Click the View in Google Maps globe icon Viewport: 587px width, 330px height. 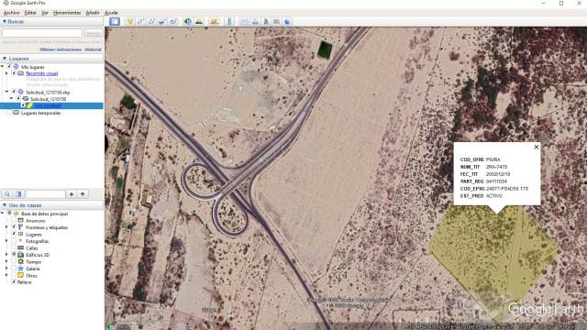pos(287,21)
